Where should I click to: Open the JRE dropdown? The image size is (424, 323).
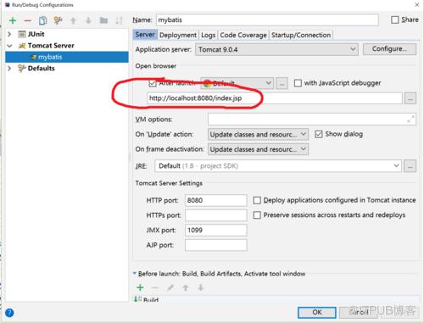tap(278, 166)
